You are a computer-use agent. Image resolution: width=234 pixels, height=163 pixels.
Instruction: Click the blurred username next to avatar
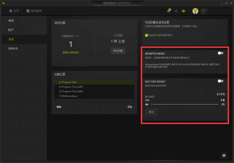pyautogui.click(x=204, y=11)
